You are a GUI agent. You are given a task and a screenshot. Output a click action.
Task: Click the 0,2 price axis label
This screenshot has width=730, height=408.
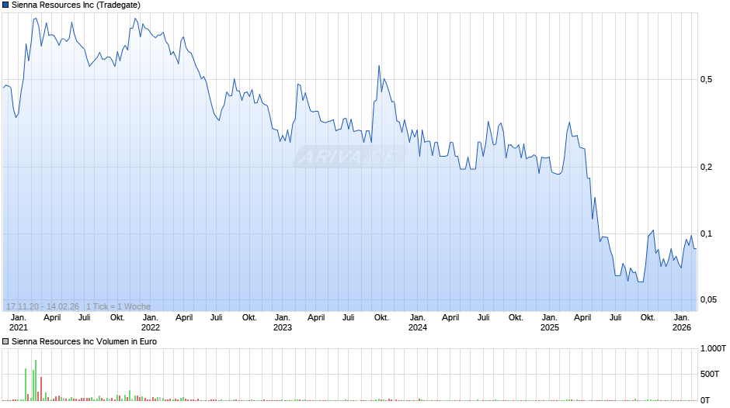[x=706, y=167]
